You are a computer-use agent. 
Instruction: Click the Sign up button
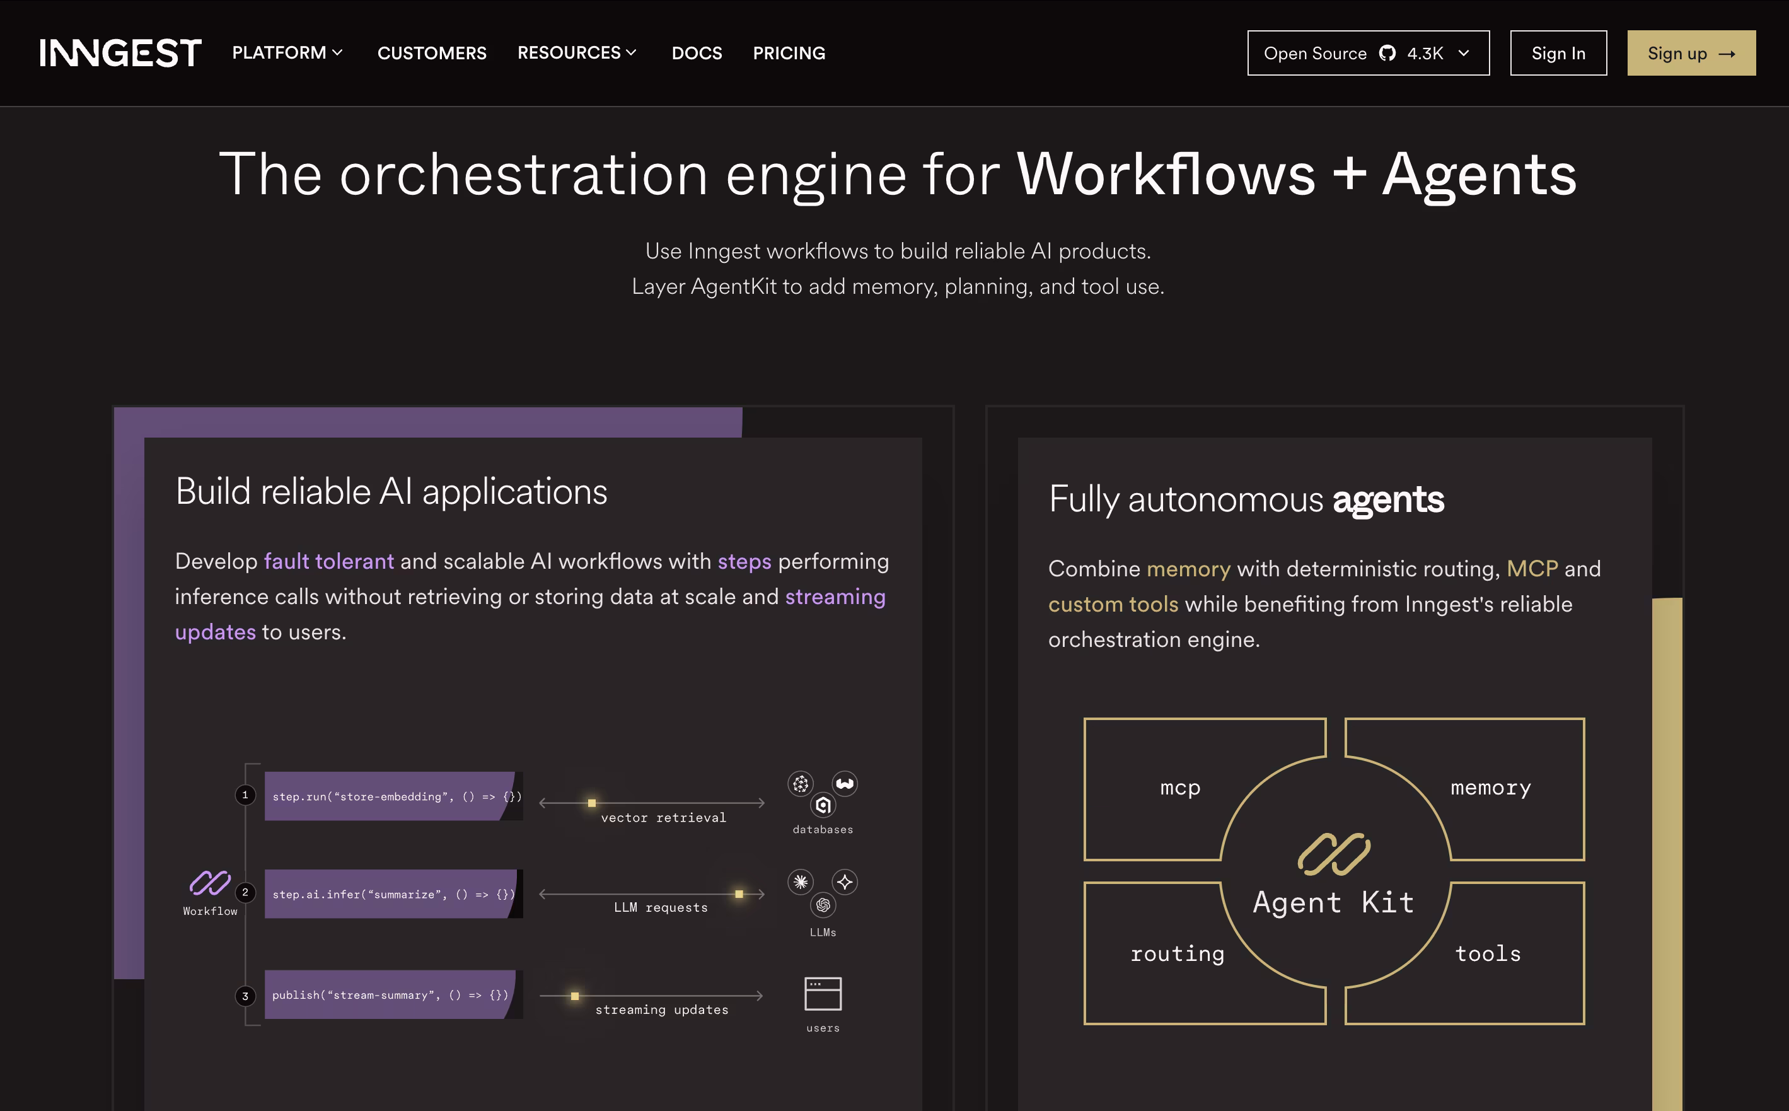coord(1691,53)
